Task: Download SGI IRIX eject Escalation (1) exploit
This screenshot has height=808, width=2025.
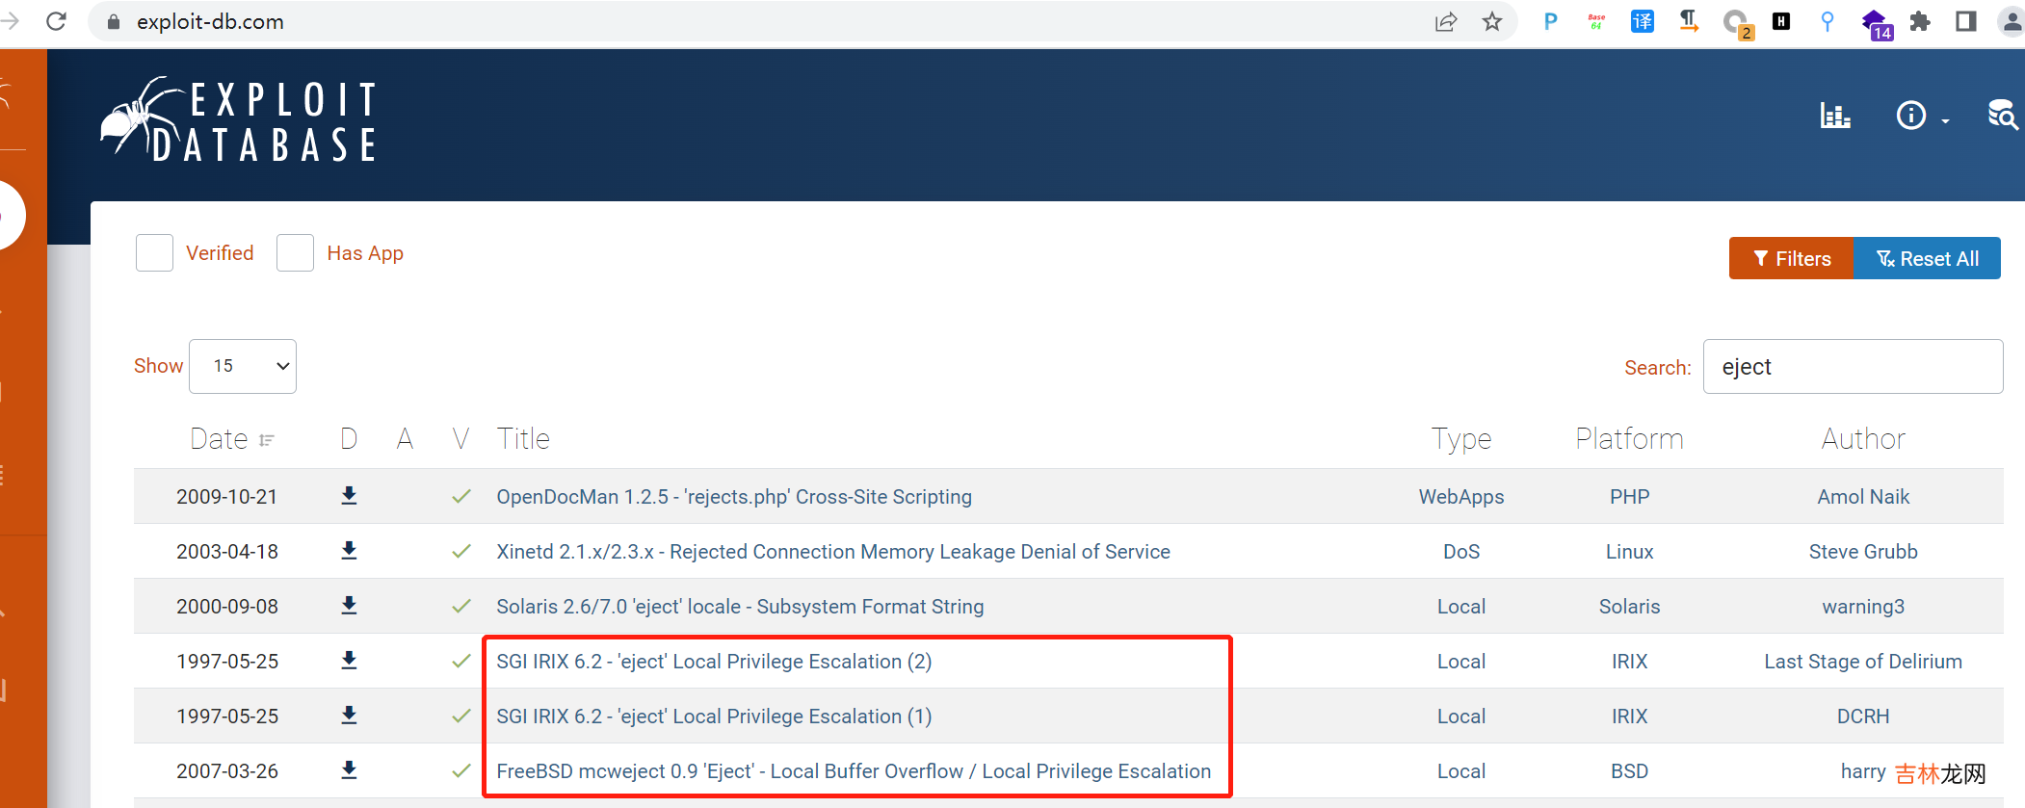Action: (x=349, y=716)
